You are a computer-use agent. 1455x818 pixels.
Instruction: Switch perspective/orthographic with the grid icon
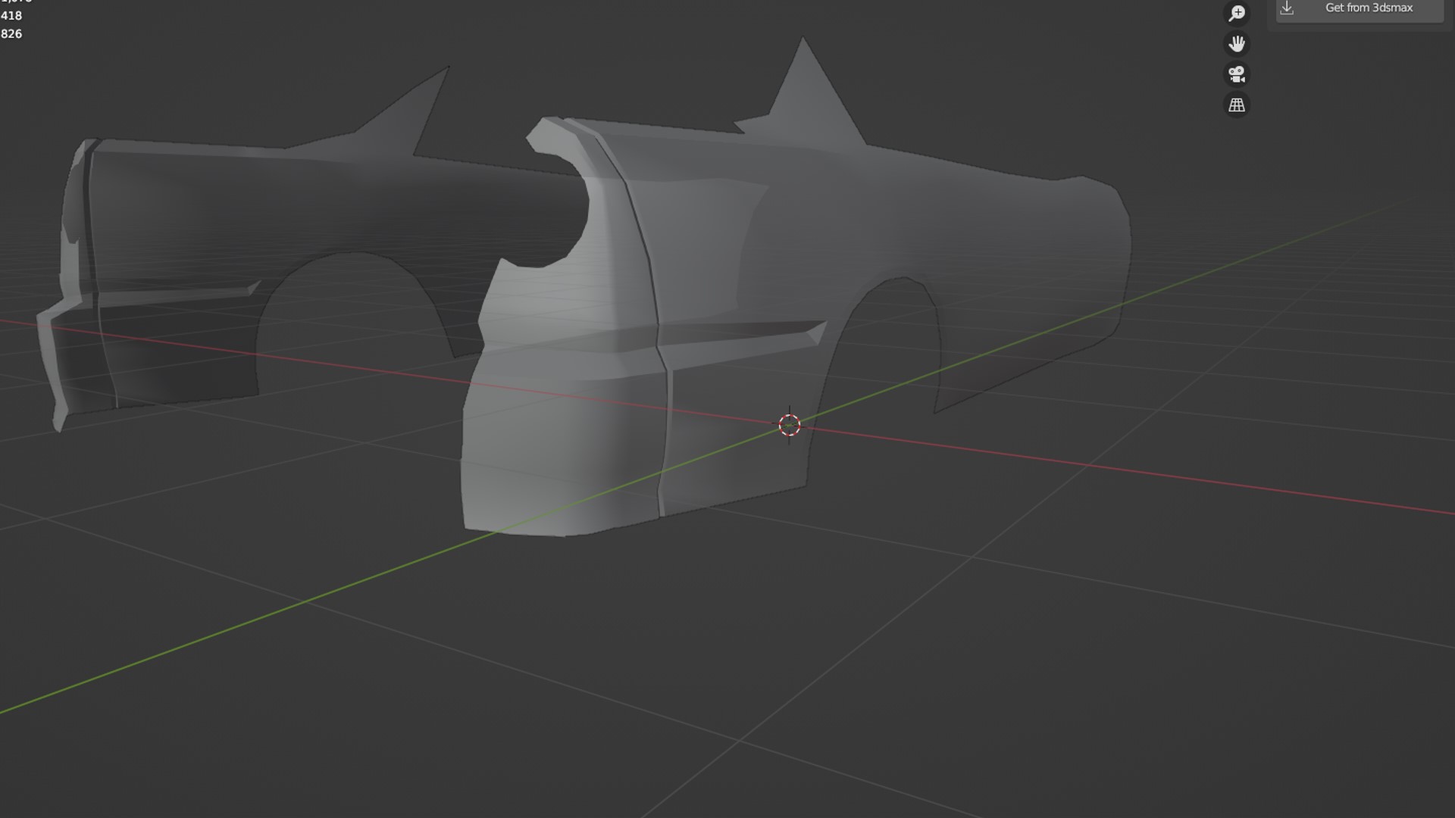click(x=1237, y=105)
